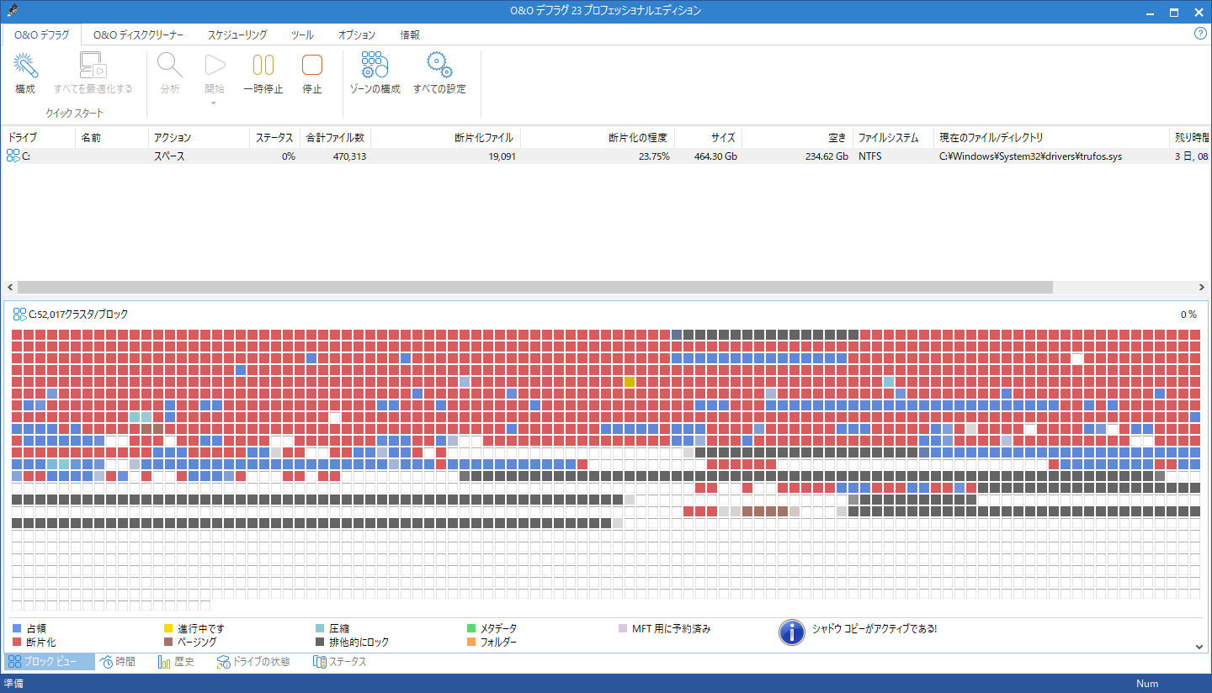Viewport: 1212px width, 693px height.
Task: Click the 圧縮 teal legend swatch
Action: tap(320, 628)
